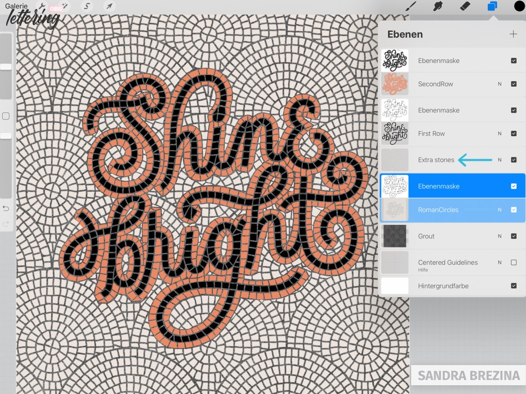526x394 pixels.
Task: Activate the Transform arrow tool
Action: point(109,6)
